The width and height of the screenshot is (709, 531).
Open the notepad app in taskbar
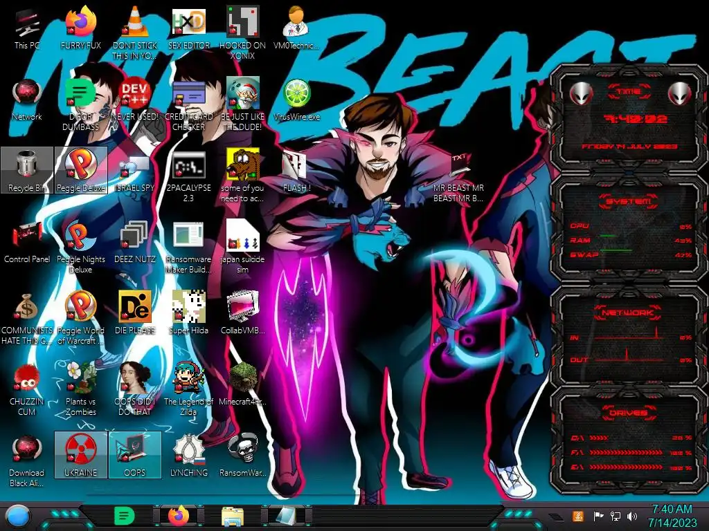[286, 516]
